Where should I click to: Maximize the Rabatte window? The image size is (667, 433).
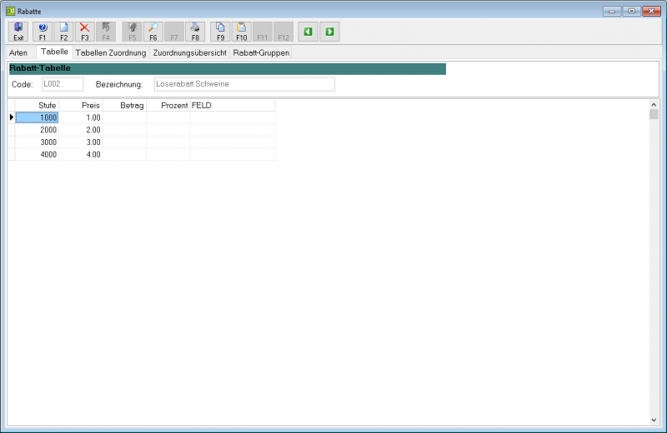pyautogui.click(x=632, y=11)
